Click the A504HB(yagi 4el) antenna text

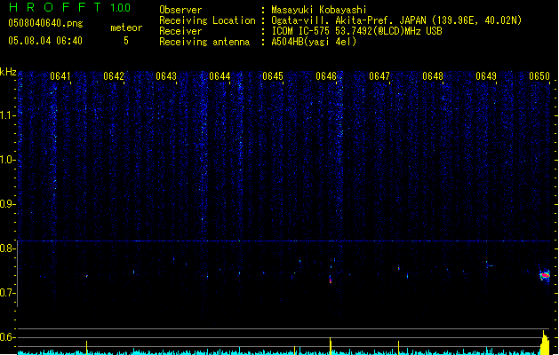[x=314, y=42]
